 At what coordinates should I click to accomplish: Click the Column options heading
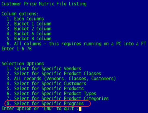click(20, 14)
